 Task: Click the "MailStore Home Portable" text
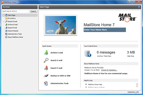(x=94, y=68)
